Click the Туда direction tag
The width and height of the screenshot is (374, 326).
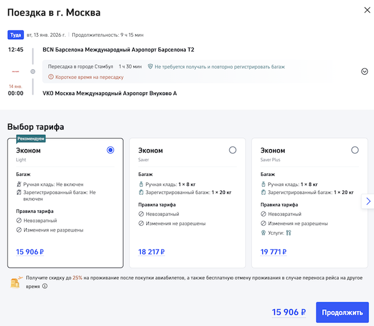coord(15,35)
